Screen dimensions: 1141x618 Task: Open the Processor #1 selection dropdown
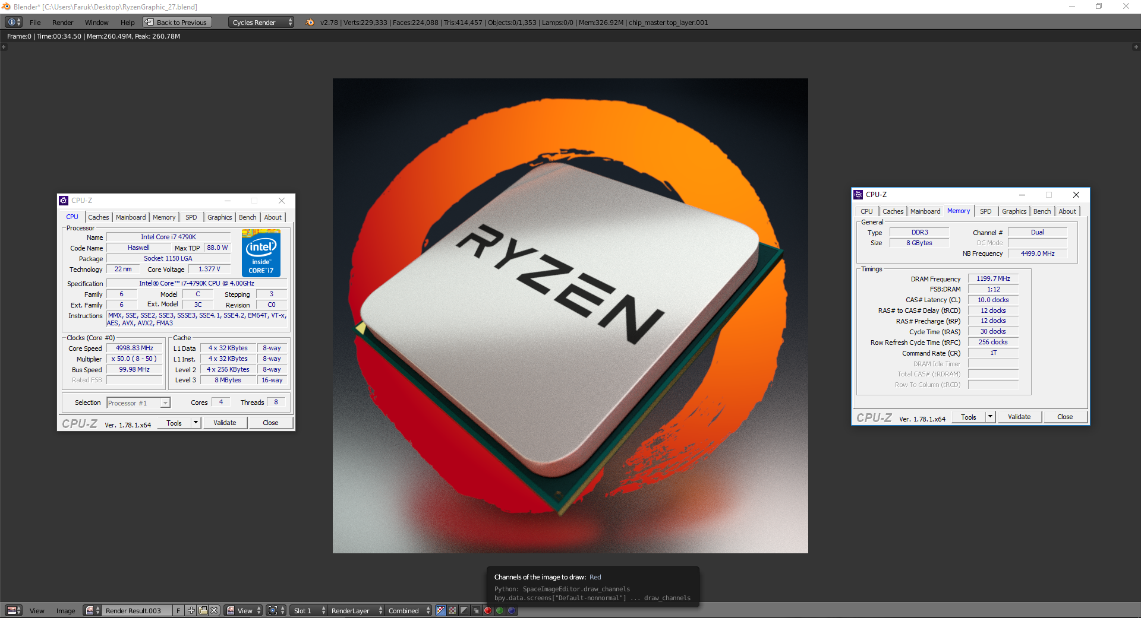(x=138, y=403)
